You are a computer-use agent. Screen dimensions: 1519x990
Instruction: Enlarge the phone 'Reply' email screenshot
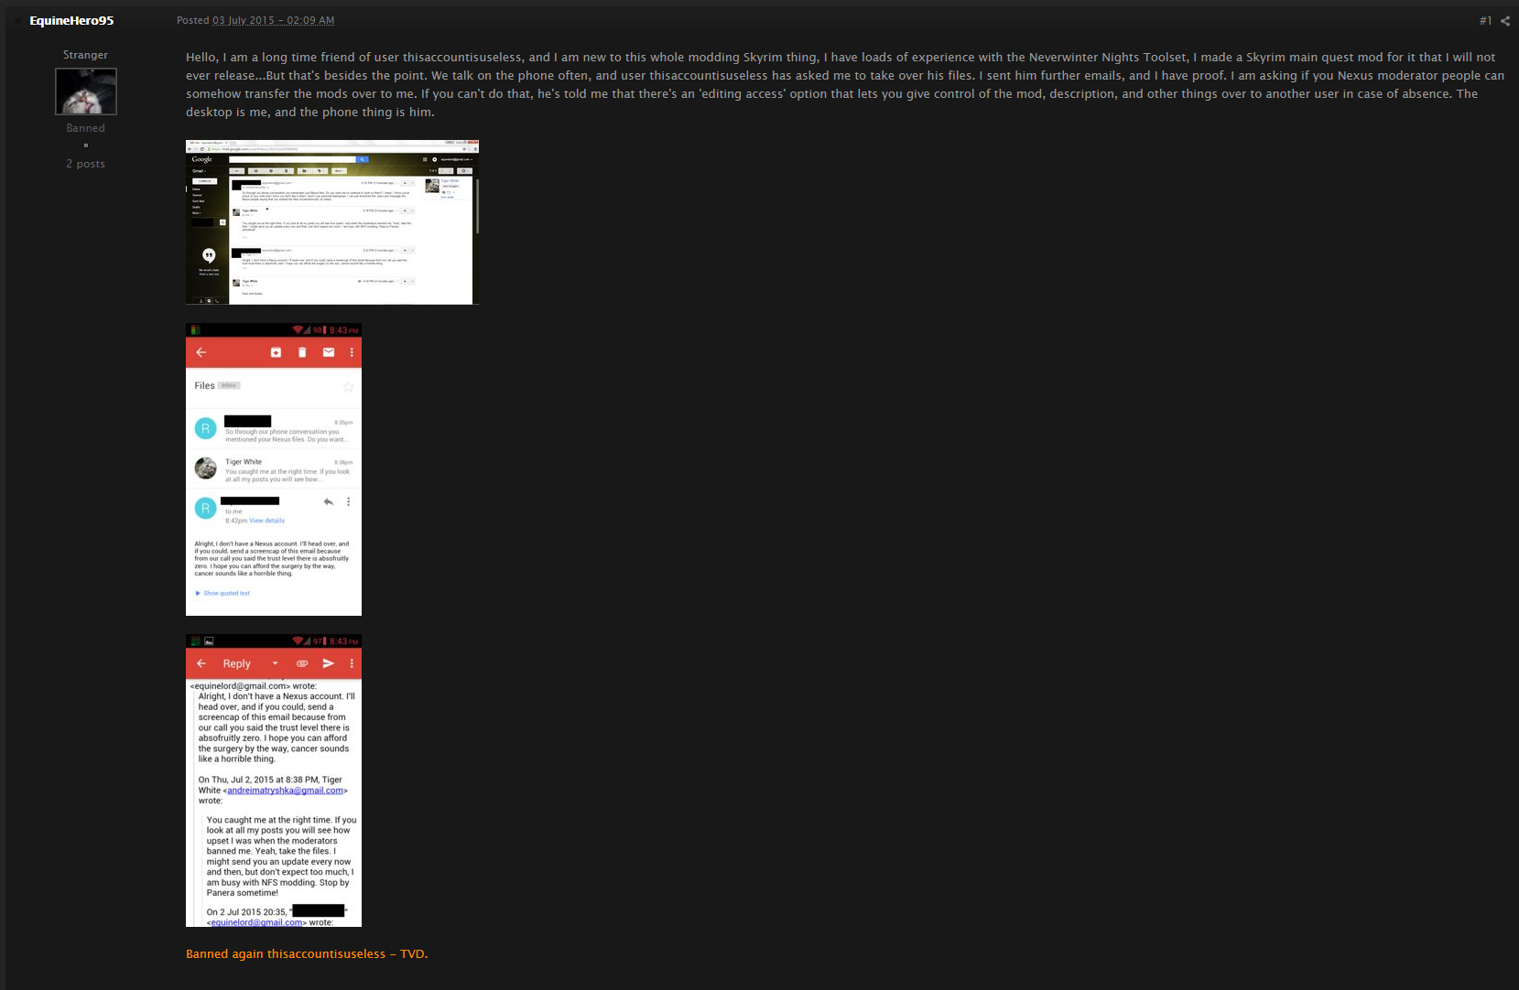click(274, 780)
